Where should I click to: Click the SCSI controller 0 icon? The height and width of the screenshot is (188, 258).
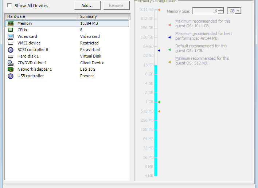pyautogui.click(x=11, y=50)
